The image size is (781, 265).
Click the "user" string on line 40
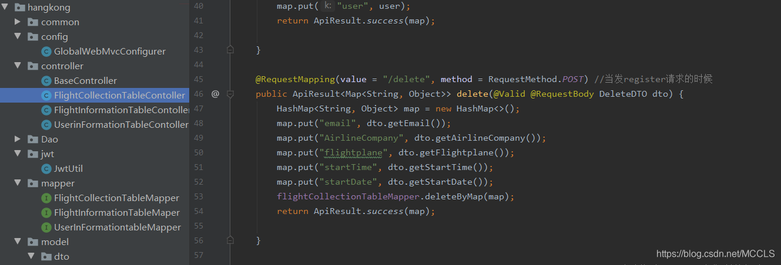click(353, 6)
